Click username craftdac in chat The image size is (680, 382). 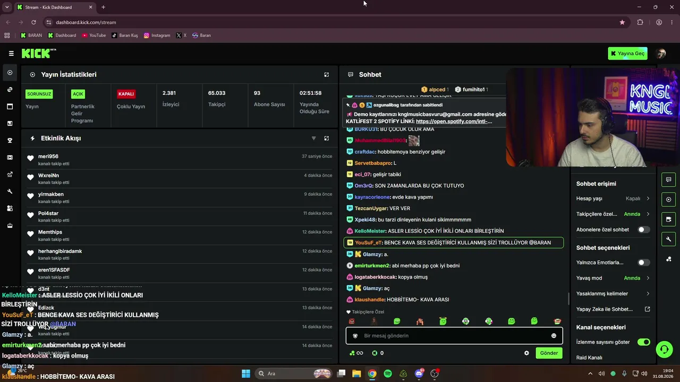365,152
